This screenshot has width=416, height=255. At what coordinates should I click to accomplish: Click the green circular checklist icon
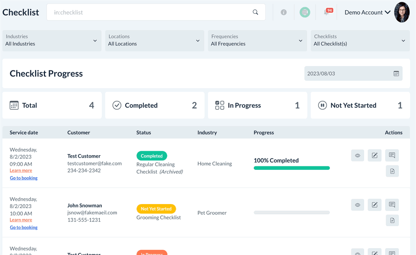305,12
